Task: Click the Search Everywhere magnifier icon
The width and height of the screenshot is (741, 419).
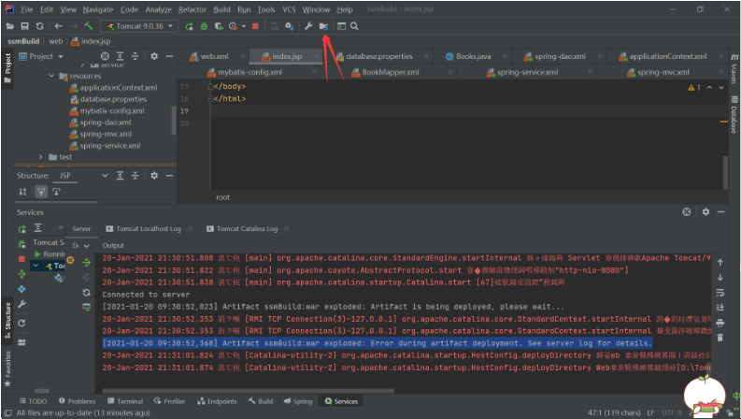Action: point(354,26)
